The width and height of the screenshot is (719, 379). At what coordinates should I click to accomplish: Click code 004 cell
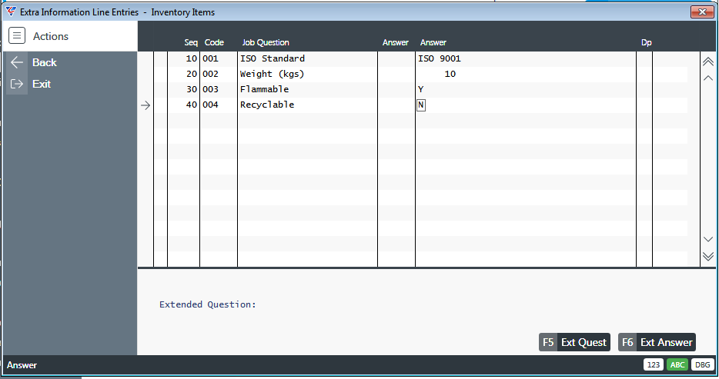click(x=210, y=105)
